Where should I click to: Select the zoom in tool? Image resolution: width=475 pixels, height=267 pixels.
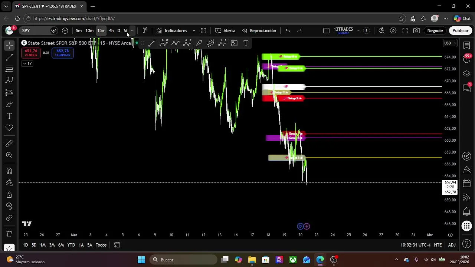click(9, 155)
